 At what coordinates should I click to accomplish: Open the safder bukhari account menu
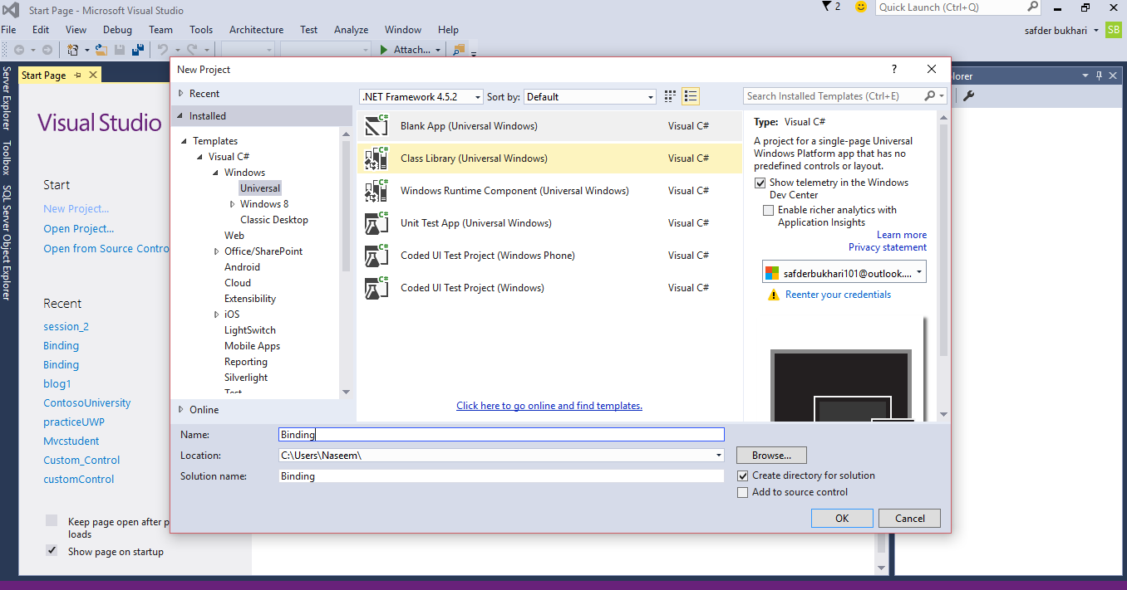(x=1063, y=30)
